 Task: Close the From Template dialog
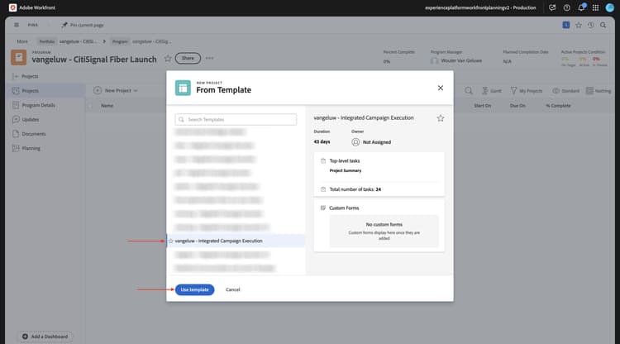[441, 88]
